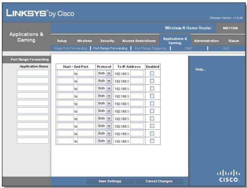Open the ninth row Protocol dropdown
Image resolution: width=247 pixels, height=188 pixels.
click(104, 134)
